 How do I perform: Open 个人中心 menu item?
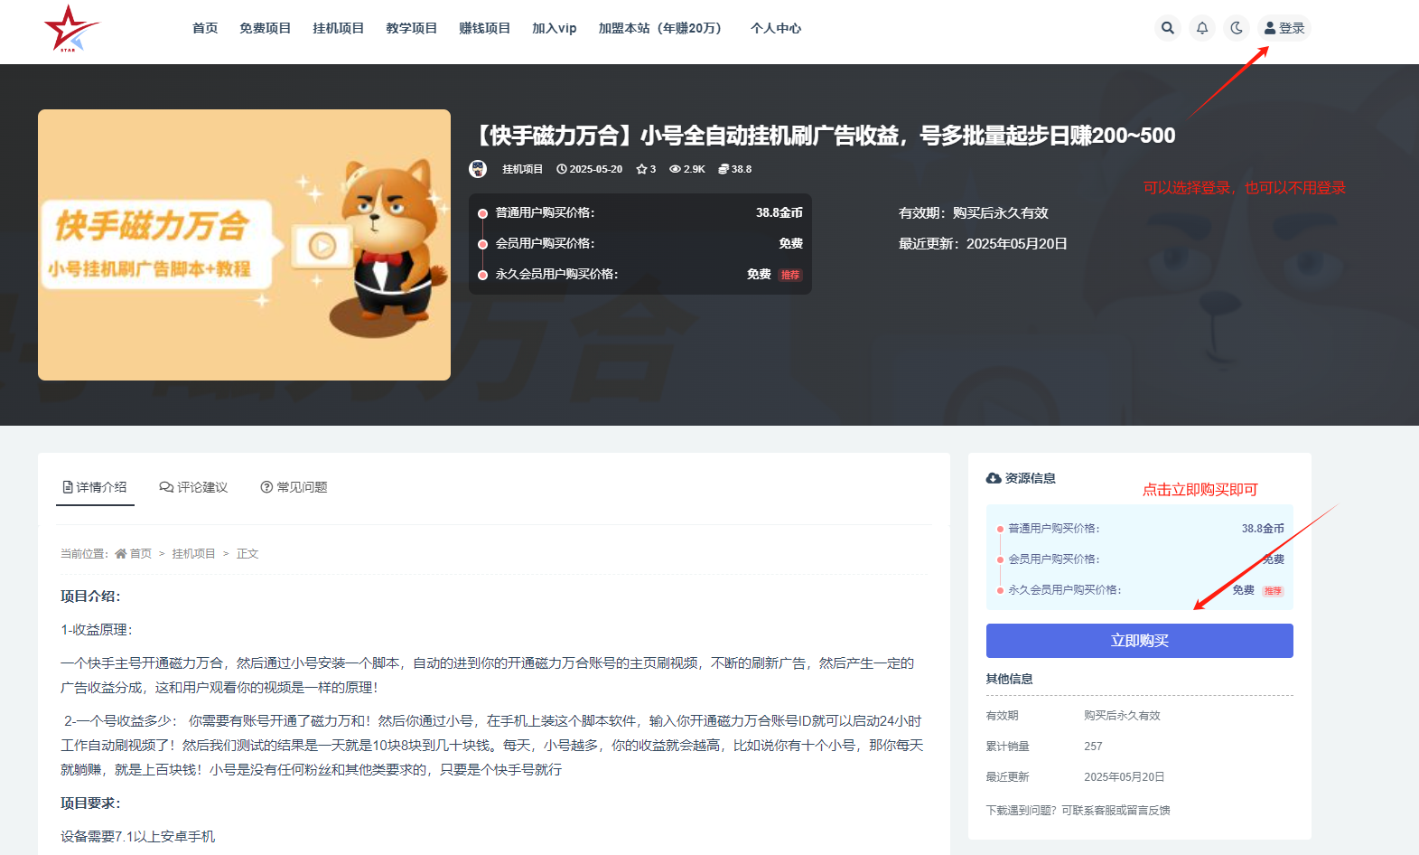pos(776,28)
